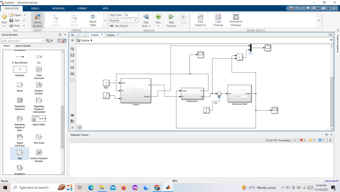Select the Sine Wave block

click(x=39, y=138)
